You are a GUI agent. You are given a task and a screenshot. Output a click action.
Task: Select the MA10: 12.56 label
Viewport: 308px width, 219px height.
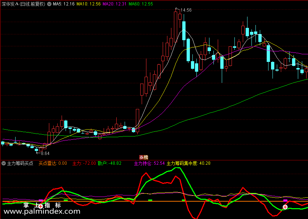(88, 4)
